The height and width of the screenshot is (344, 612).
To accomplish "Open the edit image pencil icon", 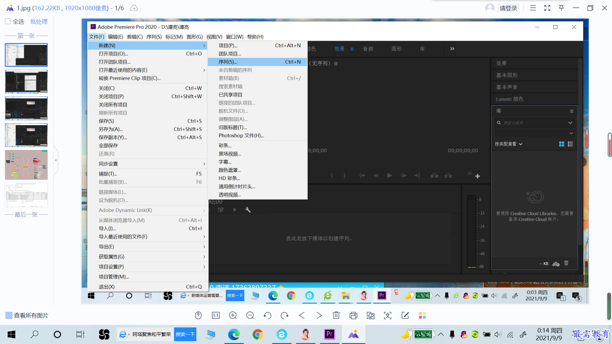I will coord(405,315).
